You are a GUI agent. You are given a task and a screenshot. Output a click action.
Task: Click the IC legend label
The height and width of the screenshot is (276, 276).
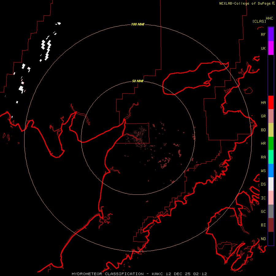263,198
